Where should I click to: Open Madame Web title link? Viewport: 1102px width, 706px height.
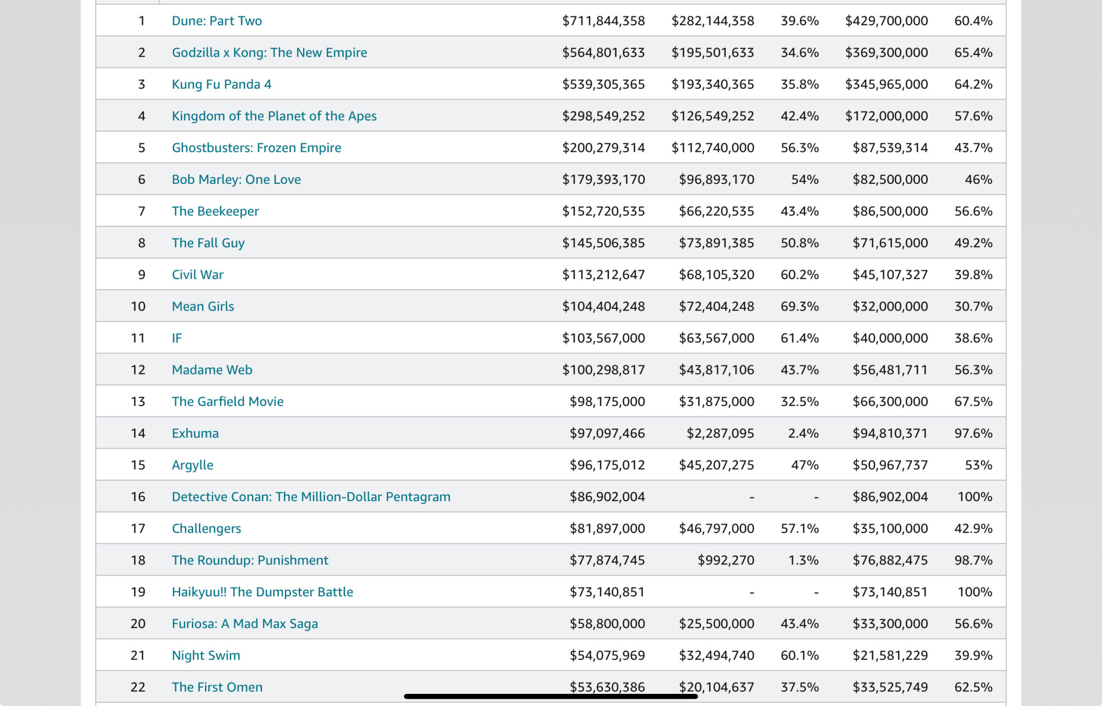(212, 370)
